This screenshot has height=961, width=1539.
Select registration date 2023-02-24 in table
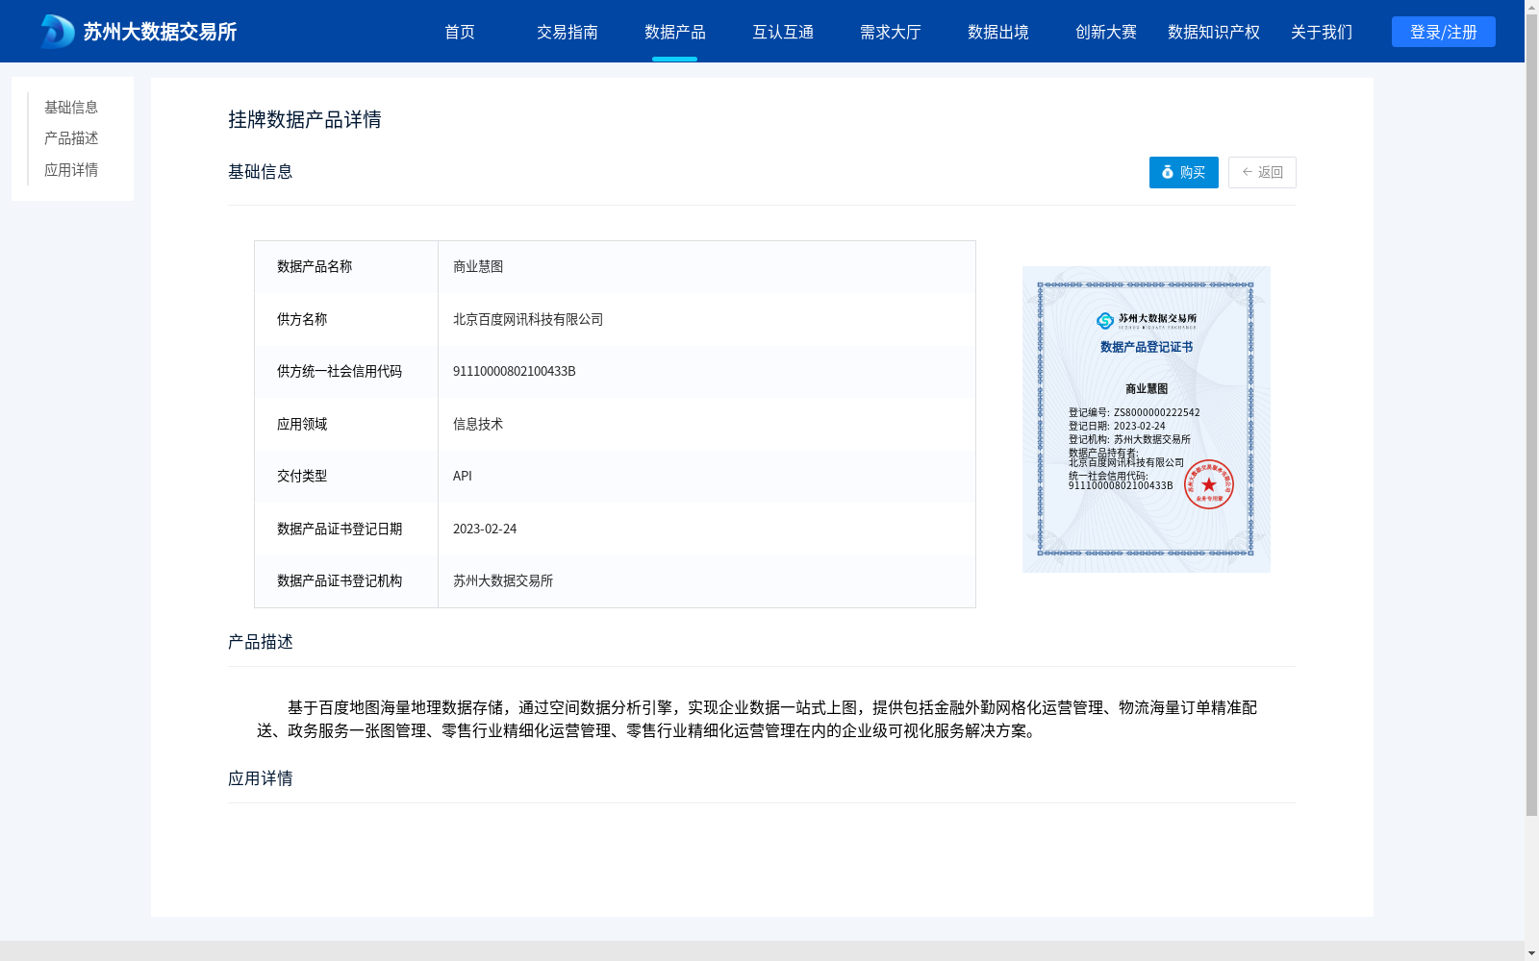485,529
